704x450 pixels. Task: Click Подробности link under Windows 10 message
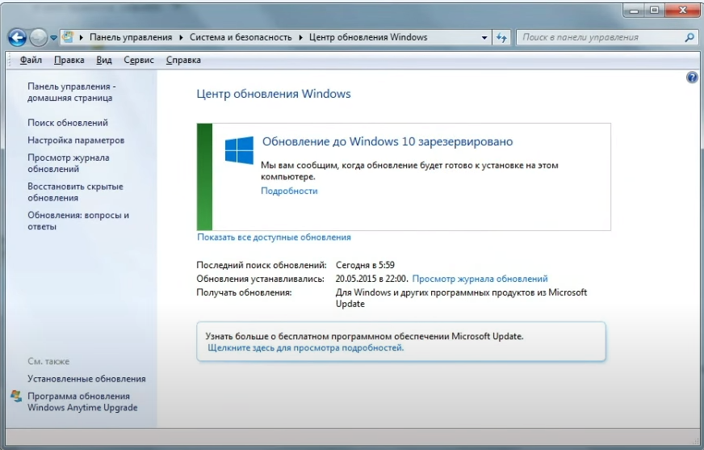[x=289, y=191]
